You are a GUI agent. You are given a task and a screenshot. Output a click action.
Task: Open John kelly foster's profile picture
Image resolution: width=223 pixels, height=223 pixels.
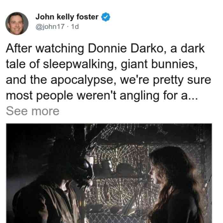click(17, 24)
